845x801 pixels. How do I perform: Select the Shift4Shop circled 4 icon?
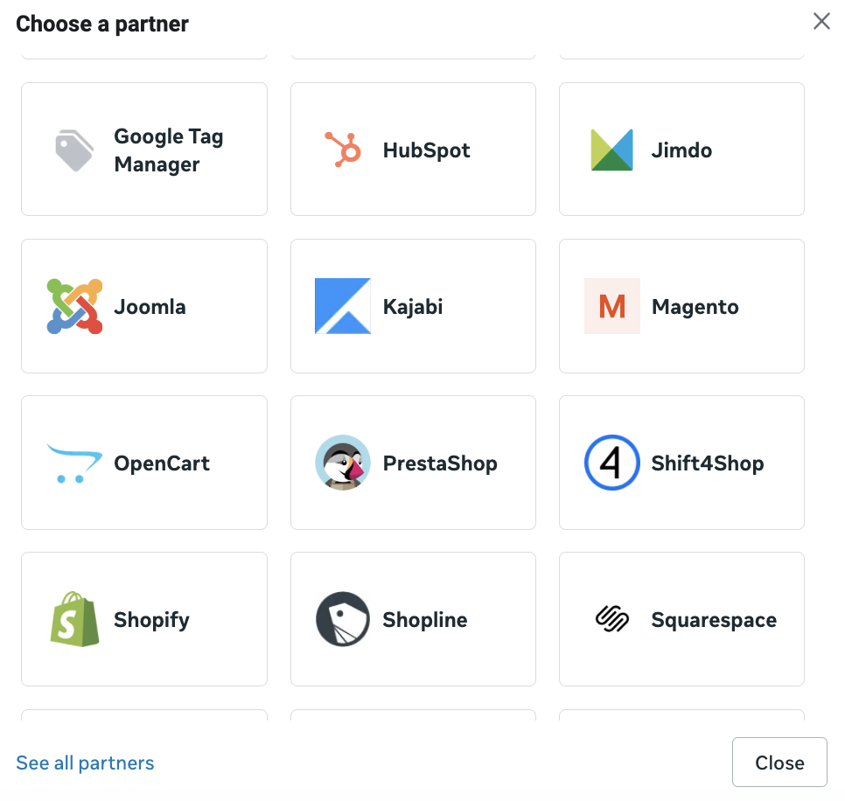click(611, 463)
